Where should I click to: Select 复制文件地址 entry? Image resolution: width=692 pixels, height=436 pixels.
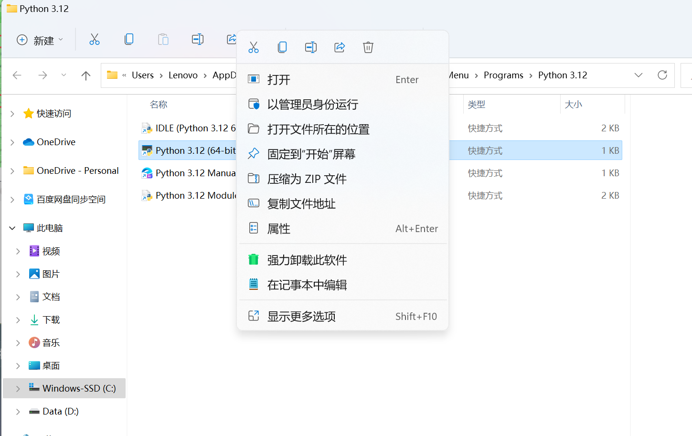coord(342,204)
